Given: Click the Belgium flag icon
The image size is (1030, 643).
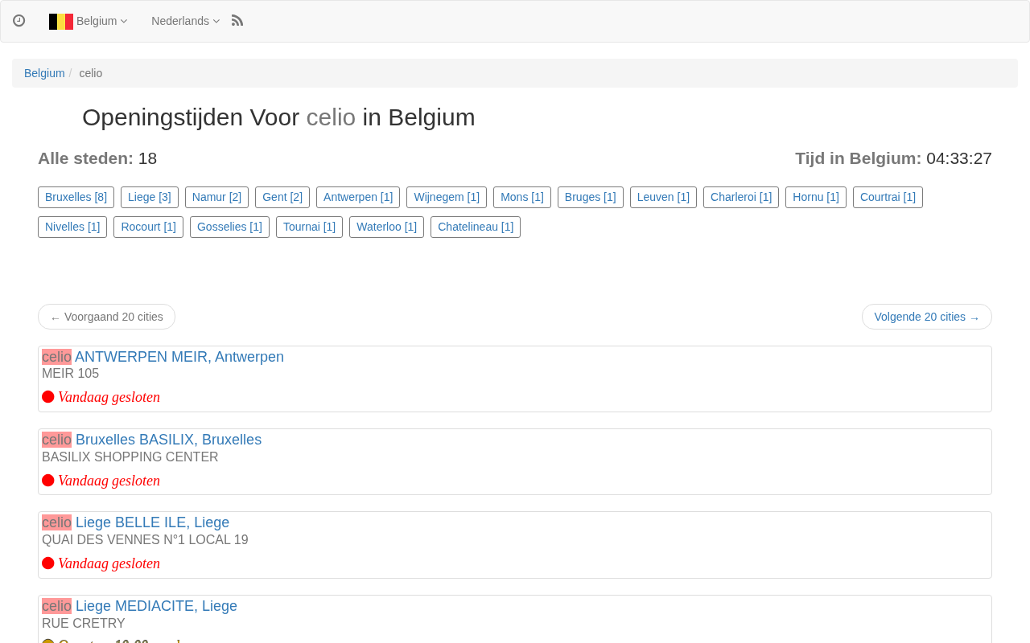Looking at the screenshot, I should tap(61, 22).
